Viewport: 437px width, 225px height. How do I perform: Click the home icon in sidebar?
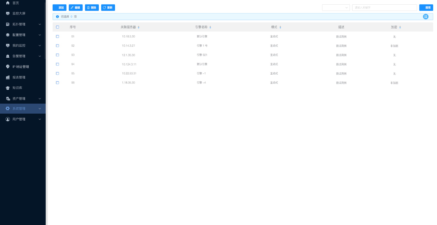click(x=8, y=3)
